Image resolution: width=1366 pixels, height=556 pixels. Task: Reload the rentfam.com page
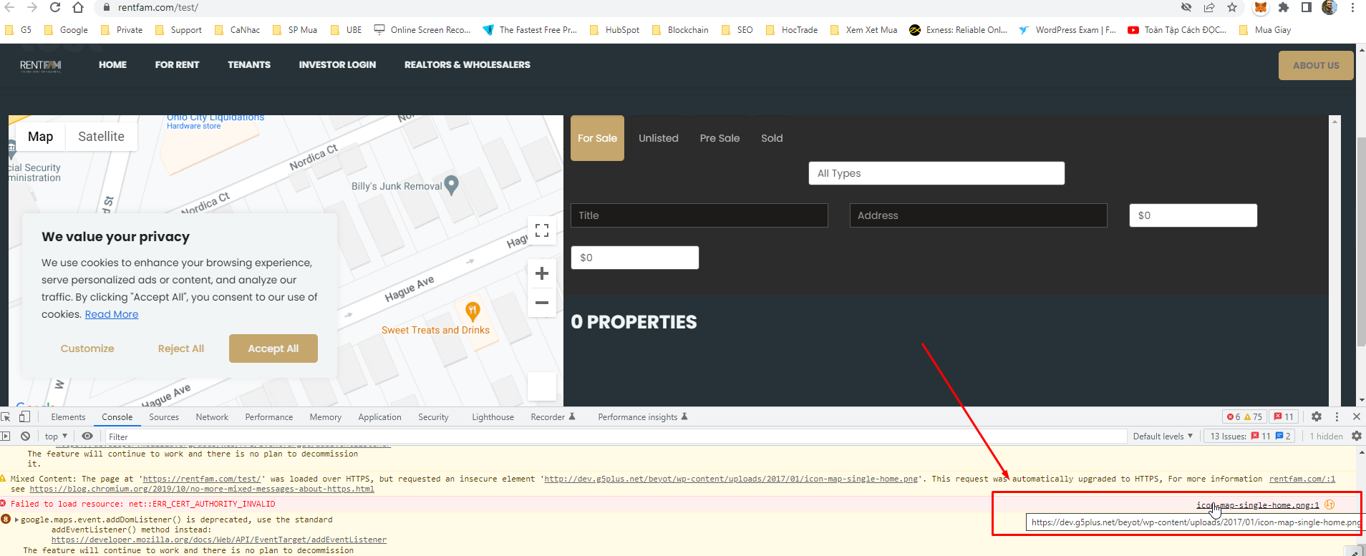click(x=55, y=7)
